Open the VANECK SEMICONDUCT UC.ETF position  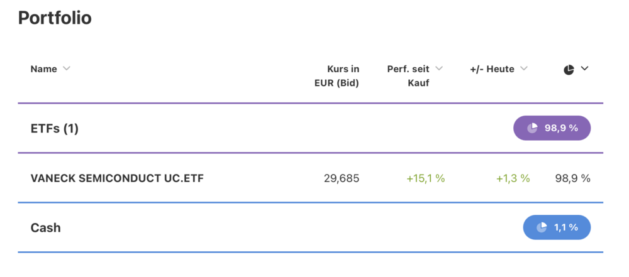click(x=117, y=178)
